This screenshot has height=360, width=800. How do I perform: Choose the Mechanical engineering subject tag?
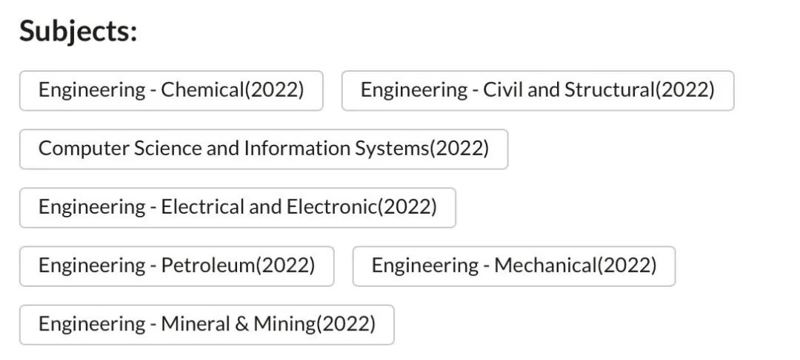513,265
